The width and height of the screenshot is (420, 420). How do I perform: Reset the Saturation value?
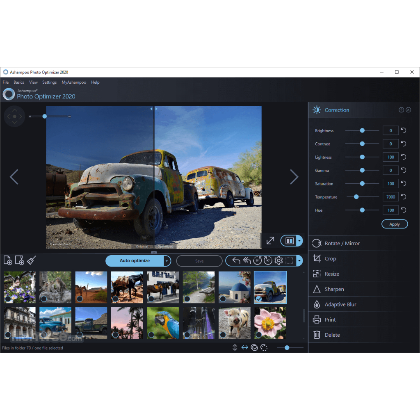[404, 183]
